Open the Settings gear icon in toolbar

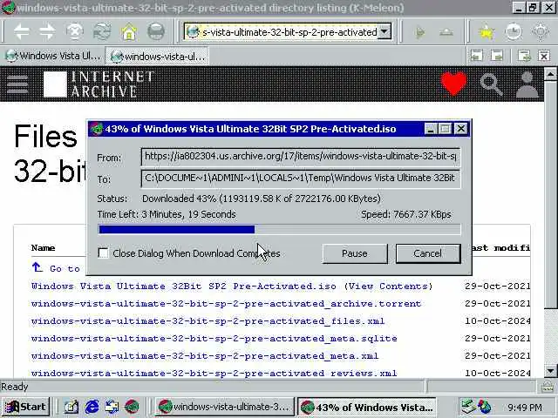(541, 32)
